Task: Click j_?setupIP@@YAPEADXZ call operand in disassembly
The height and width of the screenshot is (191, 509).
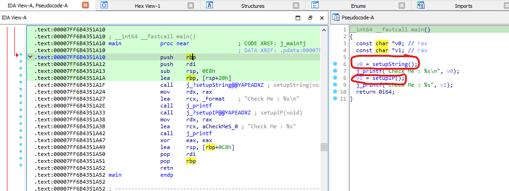Action: 218,113
